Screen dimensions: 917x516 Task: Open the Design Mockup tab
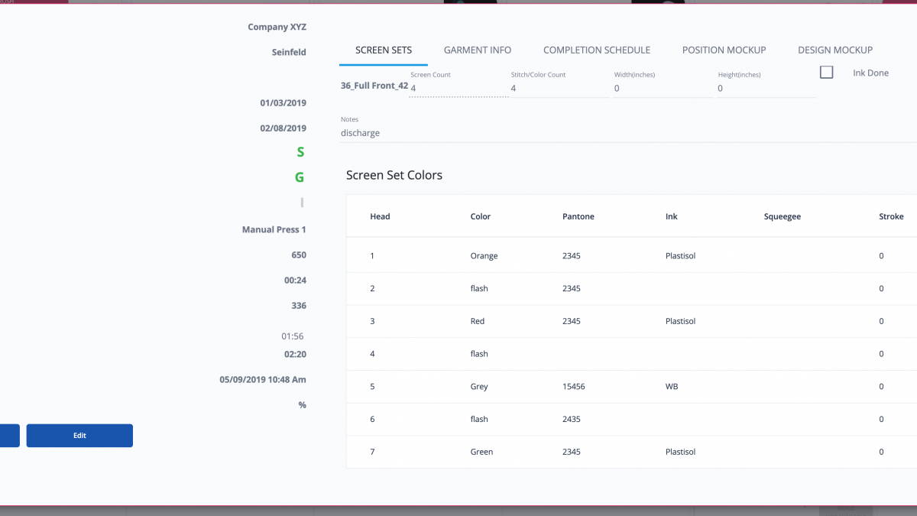pos(835,50)
